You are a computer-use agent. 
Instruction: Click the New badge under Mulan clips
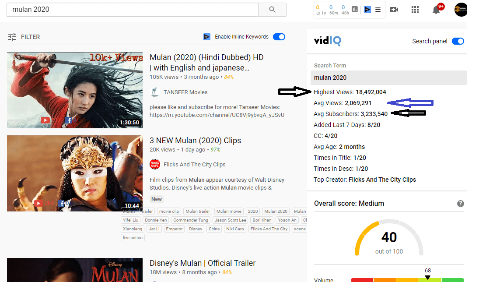tap(157, 199)
